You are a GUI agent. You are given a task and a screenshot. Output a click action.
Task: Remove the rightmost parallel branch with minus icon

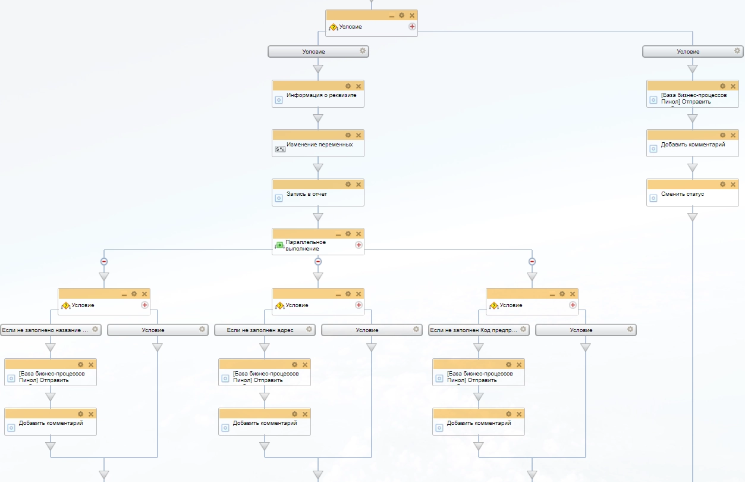pos(532,261)
